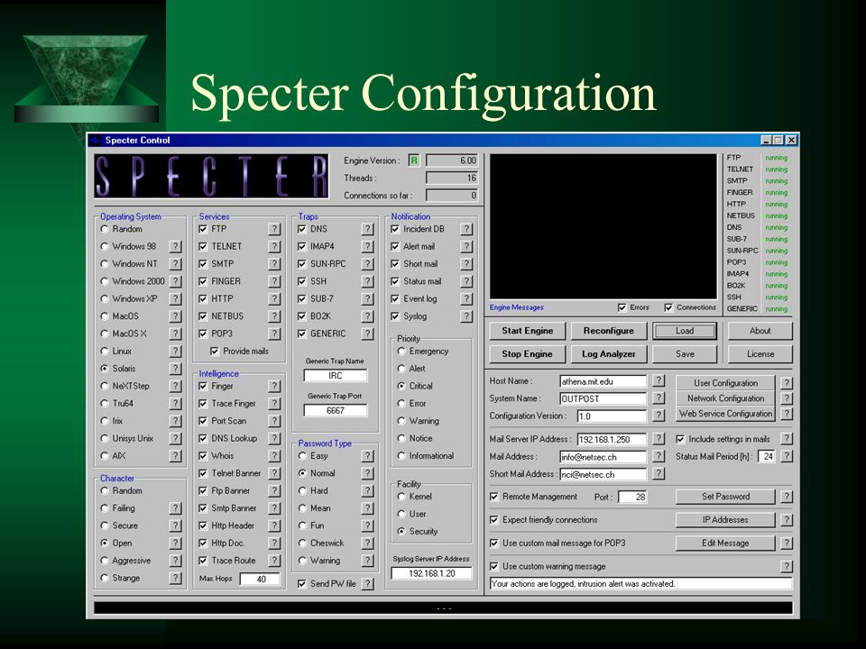This screenshot has width=866, height=649.
Task: Open help for IP Addresses button
Action: pos(787,520)
